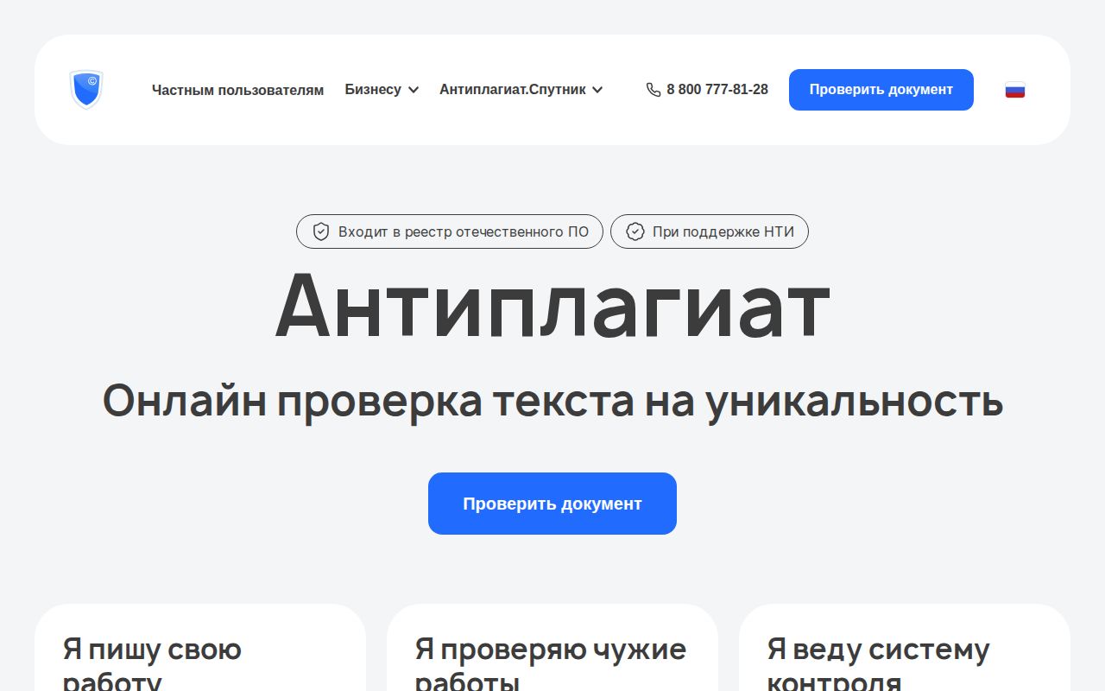Open the Антиплагиат.Спутник menu item
Image resolution: width=1105 pixels, height=691 pixels.
(x=513, y=90)
